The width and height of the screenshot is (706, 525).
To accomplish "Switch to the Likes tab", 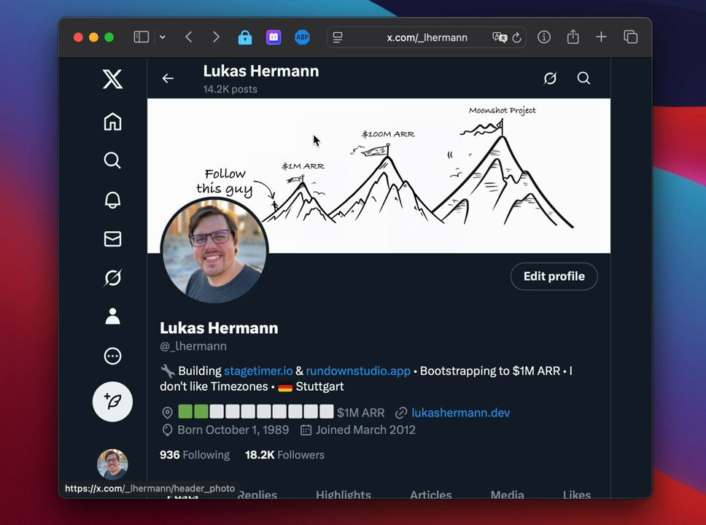I will [576, 494].
